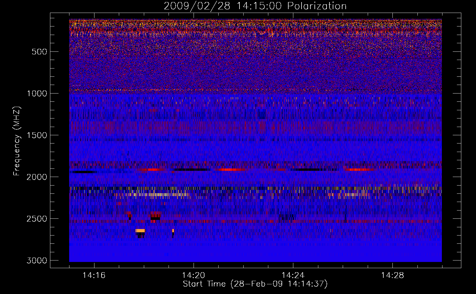Click the "Start Time (28-Feb-09 14:14:37)" axis label
Screen dimensions: 476x294
coord(255,284)
